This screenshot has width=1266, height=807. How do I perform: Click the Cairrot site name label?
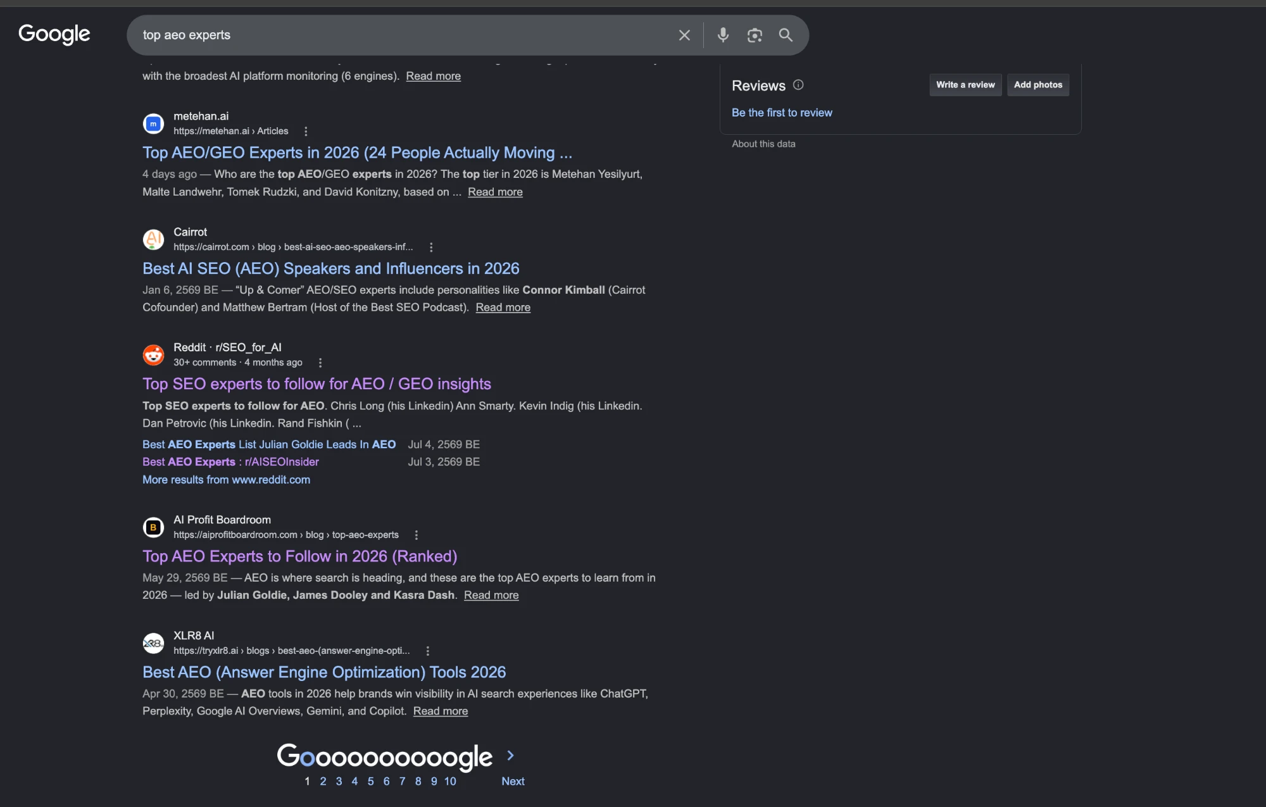pos(190,232)
